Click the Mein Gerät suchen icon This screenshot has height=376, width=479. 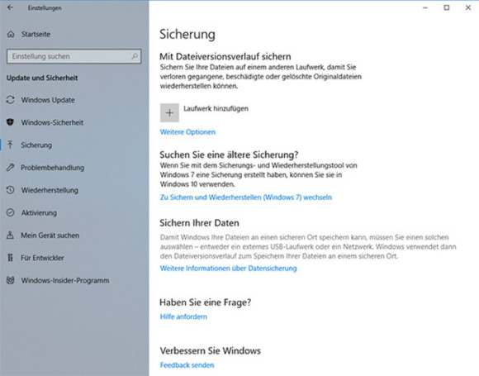11,235
